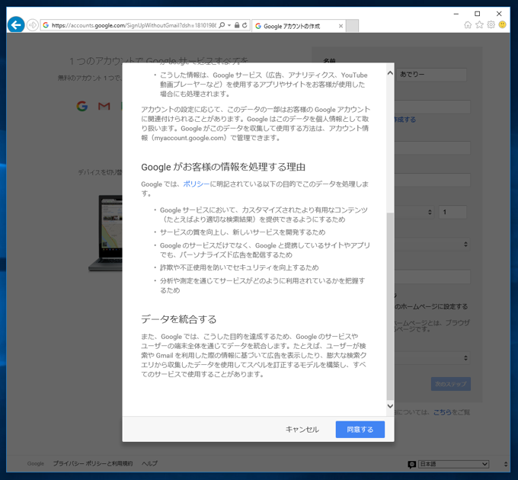
Task: Click the キャンセル button
Action: pyautogui.click(x=302, y=429)
